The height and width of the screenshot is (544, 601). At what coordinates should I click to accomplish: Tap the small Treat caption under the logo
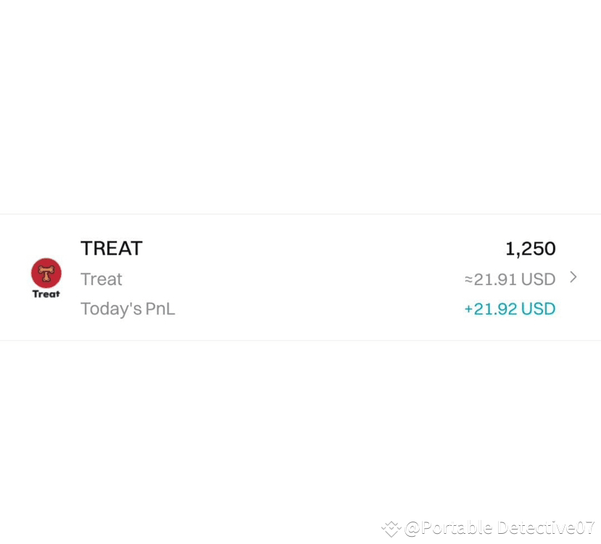(46, 294)
